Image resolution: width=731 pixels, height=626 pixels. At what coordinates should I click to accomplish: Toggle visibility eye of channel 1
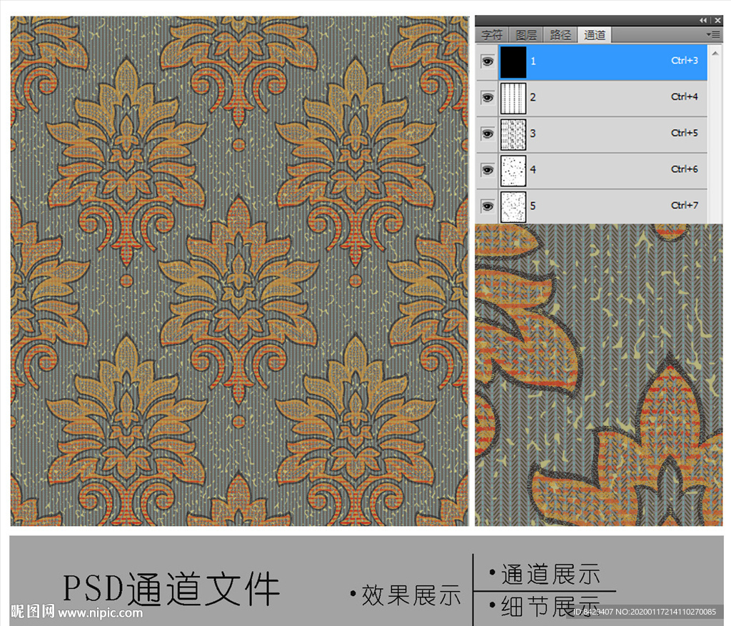point(487,61)
